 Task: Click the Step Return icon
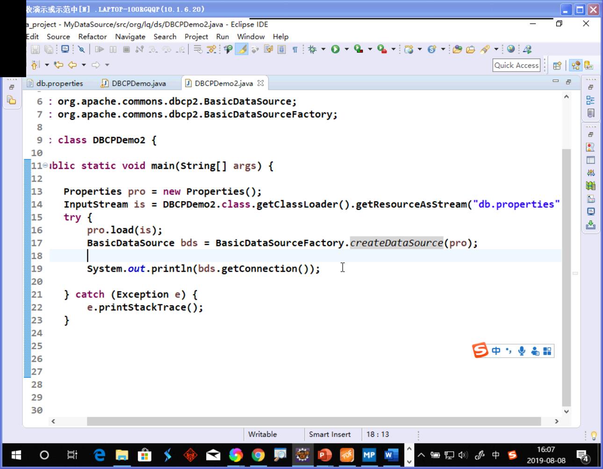point(180,49)
